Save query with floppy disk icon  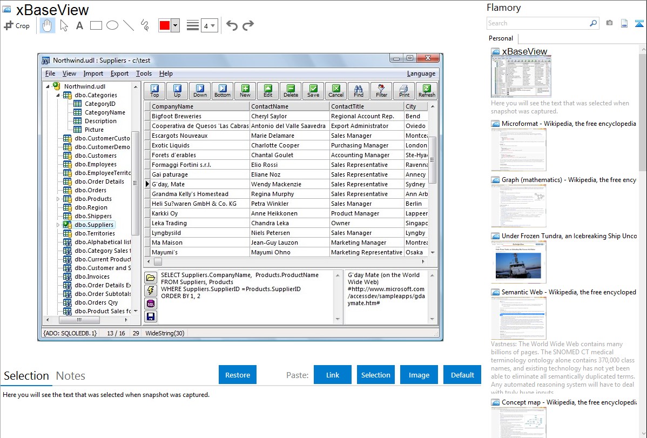click(151, 316)
